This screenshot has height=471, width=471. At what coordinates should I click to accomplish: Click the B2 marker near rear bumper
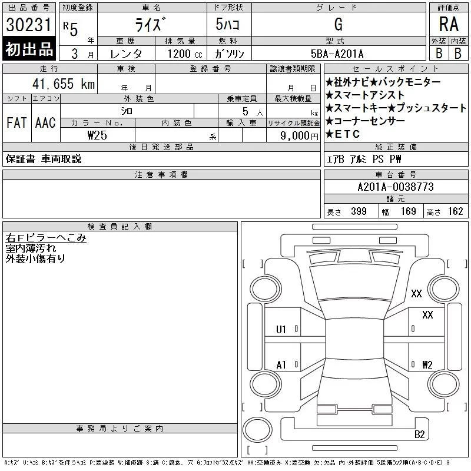point(420,434)
